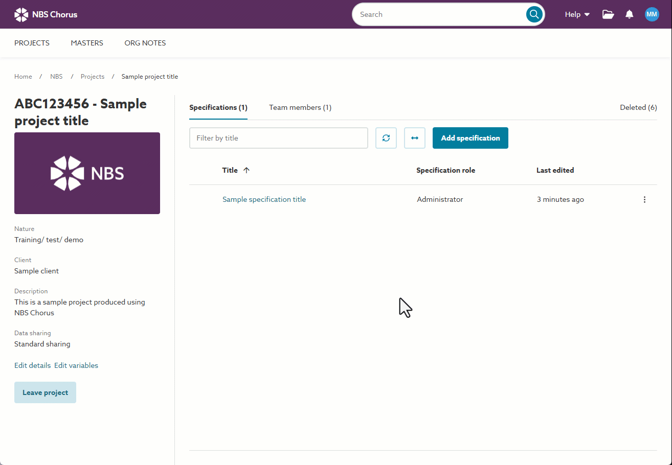Click the 'Standard sharing' text
Viewport: 672px width, 465px height.
(x=42, y=344)
